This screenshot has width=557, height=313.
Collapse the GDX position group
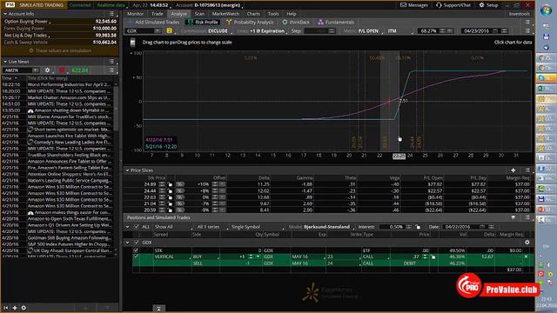(127, 243)
